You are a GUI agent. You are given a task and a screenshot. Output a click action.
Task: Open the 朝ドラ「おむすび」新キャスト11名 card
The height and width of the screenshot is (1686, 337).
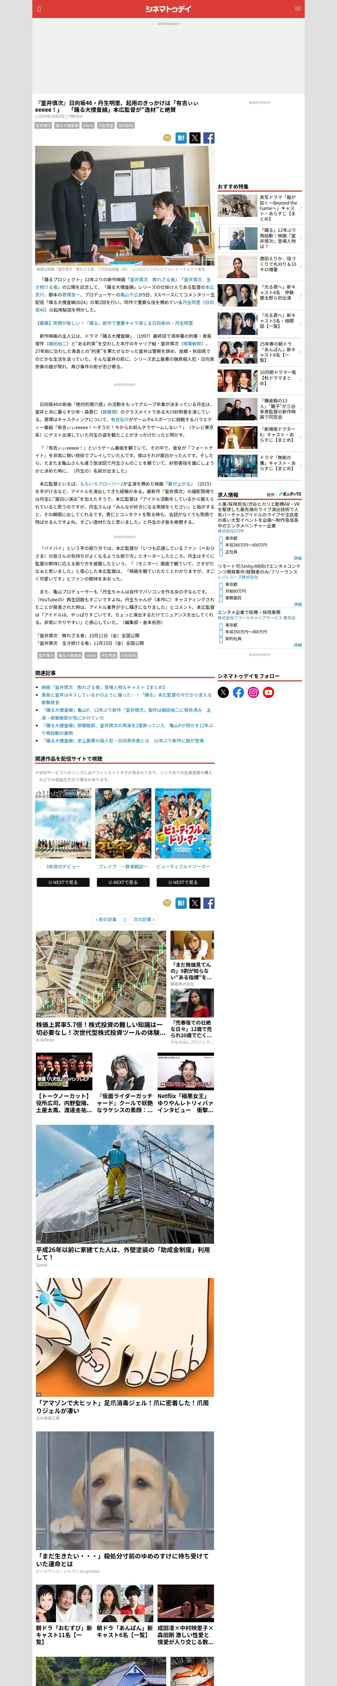coord(64,1615)
